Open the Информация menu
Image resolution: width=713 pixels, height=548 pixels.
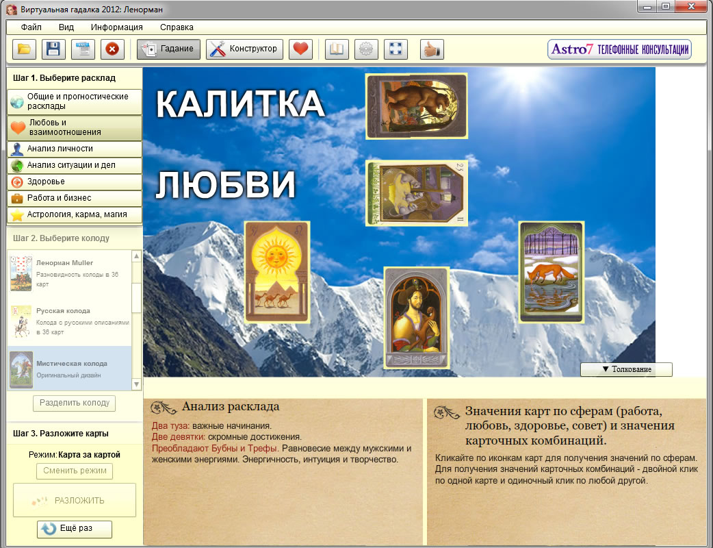(117, 27)
